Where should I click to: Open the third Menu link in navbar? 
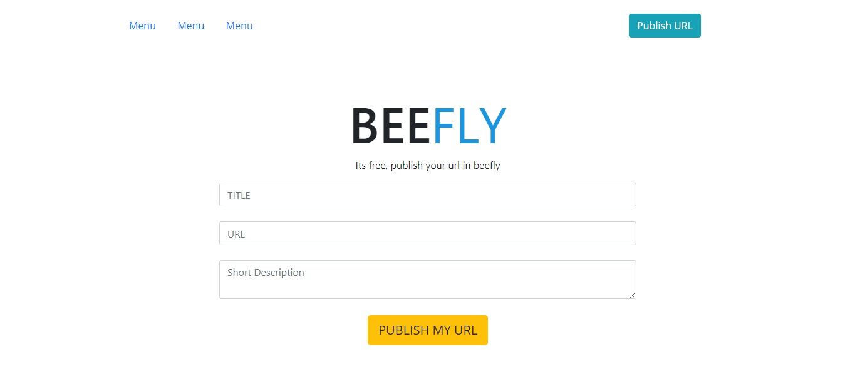pyautogui.click(x=239, y=26)
